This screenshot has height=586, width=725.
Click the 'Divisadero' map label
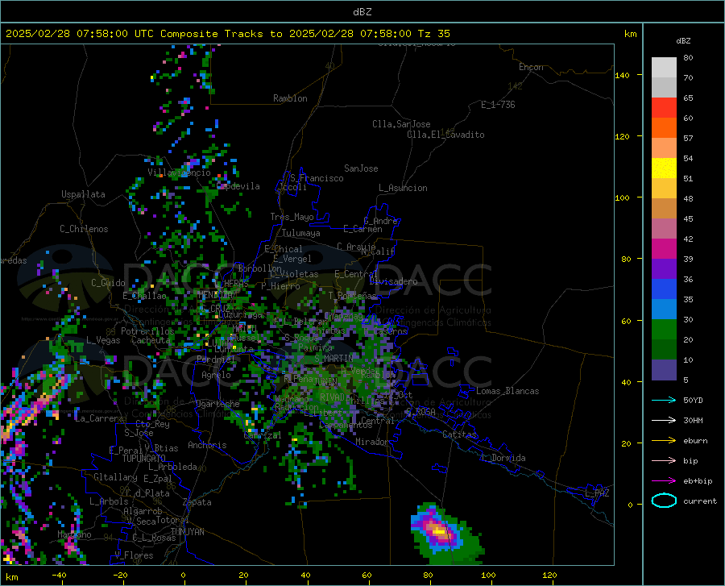(x=393, y=281)
